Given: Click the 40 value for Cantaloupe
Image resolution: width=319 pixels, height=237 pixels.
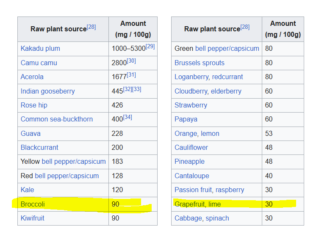Looking at the screenshot, I should pyautogui.click(x=269, y=176).
